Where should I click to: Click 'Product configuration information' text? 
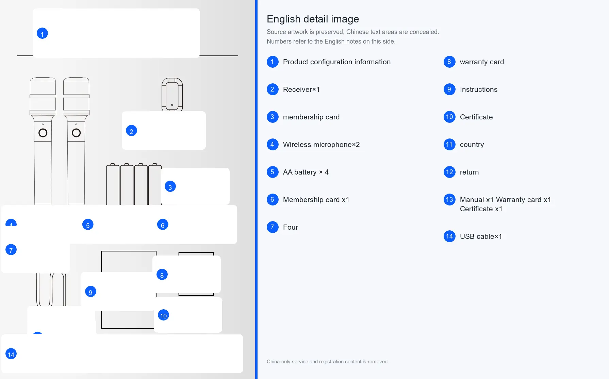tap(337, 62)
